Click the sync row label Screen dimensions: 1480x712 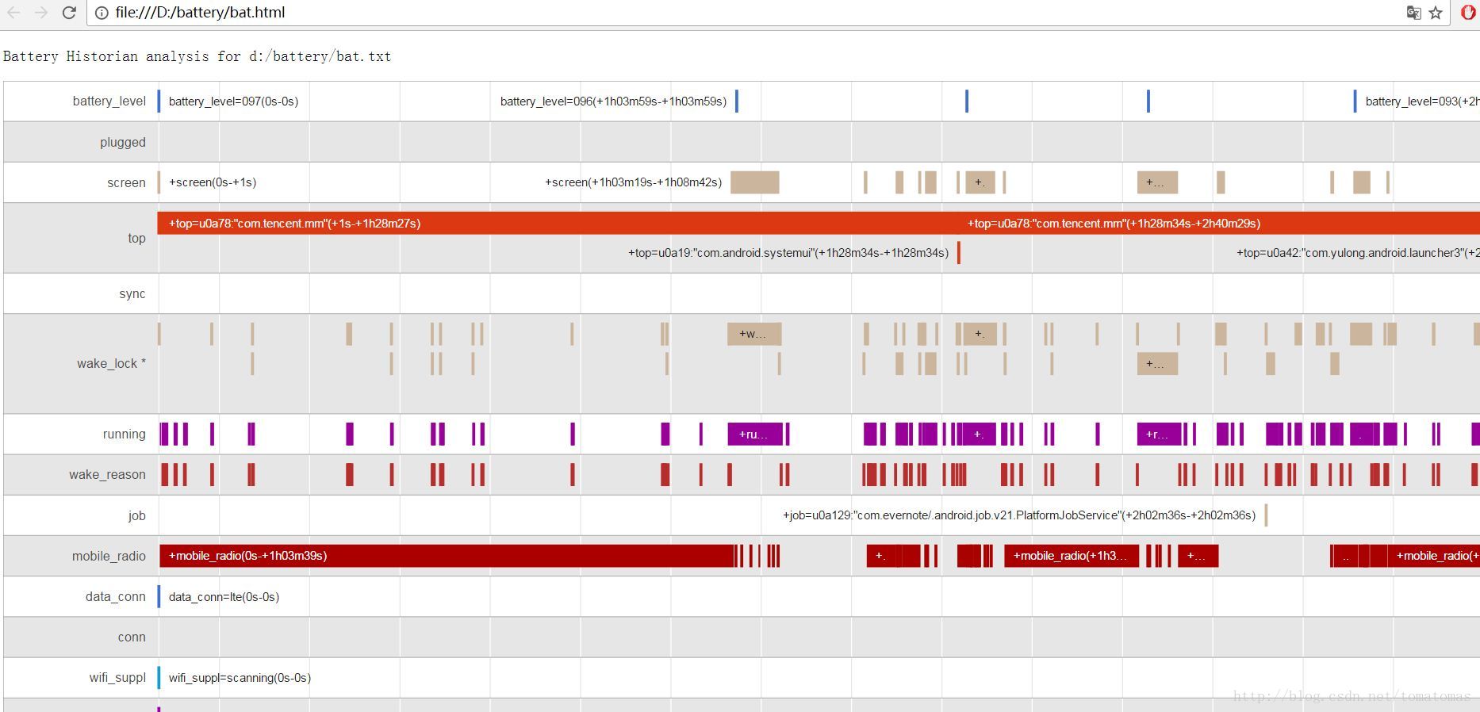(x=132, y=294)
